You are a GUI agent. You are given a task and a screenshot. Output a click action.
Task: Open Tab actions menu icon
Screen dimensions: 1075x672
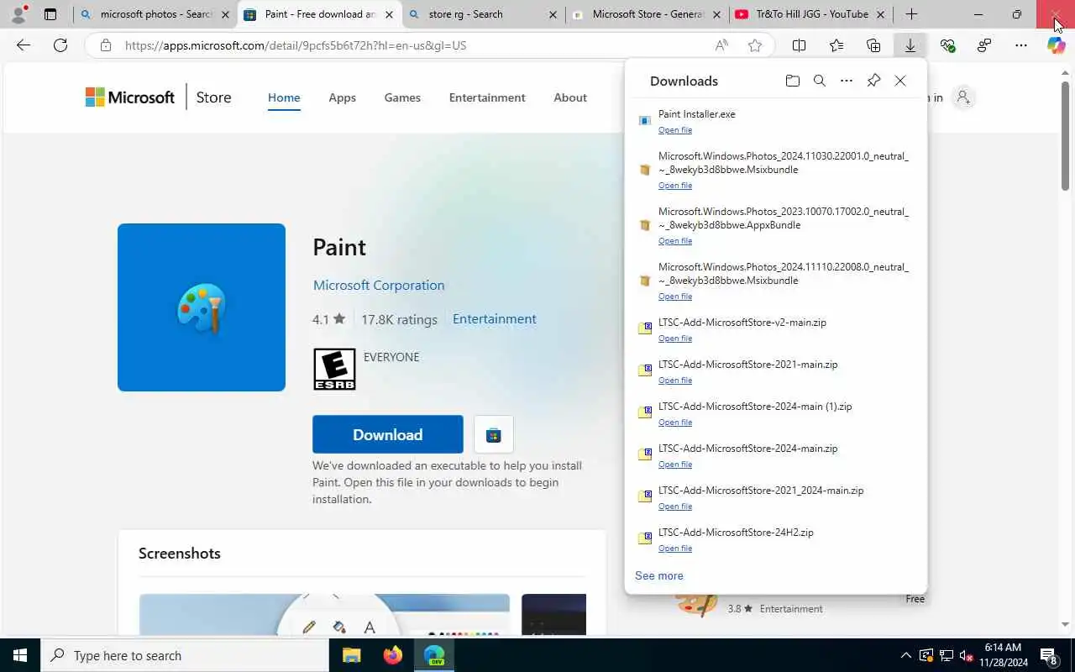[x=50, y=14]
